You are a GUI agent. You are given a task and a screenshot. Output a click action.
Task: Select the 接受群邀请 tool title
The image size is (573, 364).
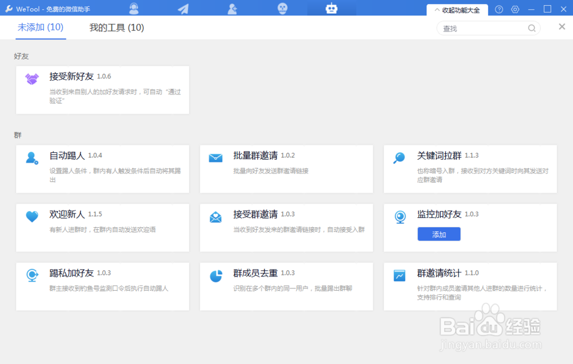tap(256, 214)
